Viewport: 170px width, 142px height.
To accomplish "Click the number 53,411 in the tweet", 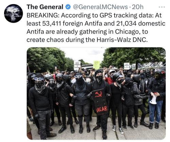I will [52, 23].
